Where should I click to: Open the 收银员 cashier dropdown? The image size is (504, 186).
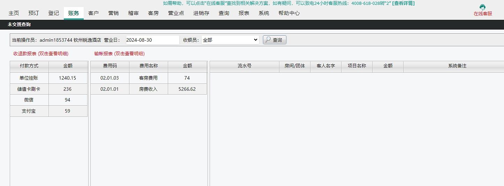[230, 40]
